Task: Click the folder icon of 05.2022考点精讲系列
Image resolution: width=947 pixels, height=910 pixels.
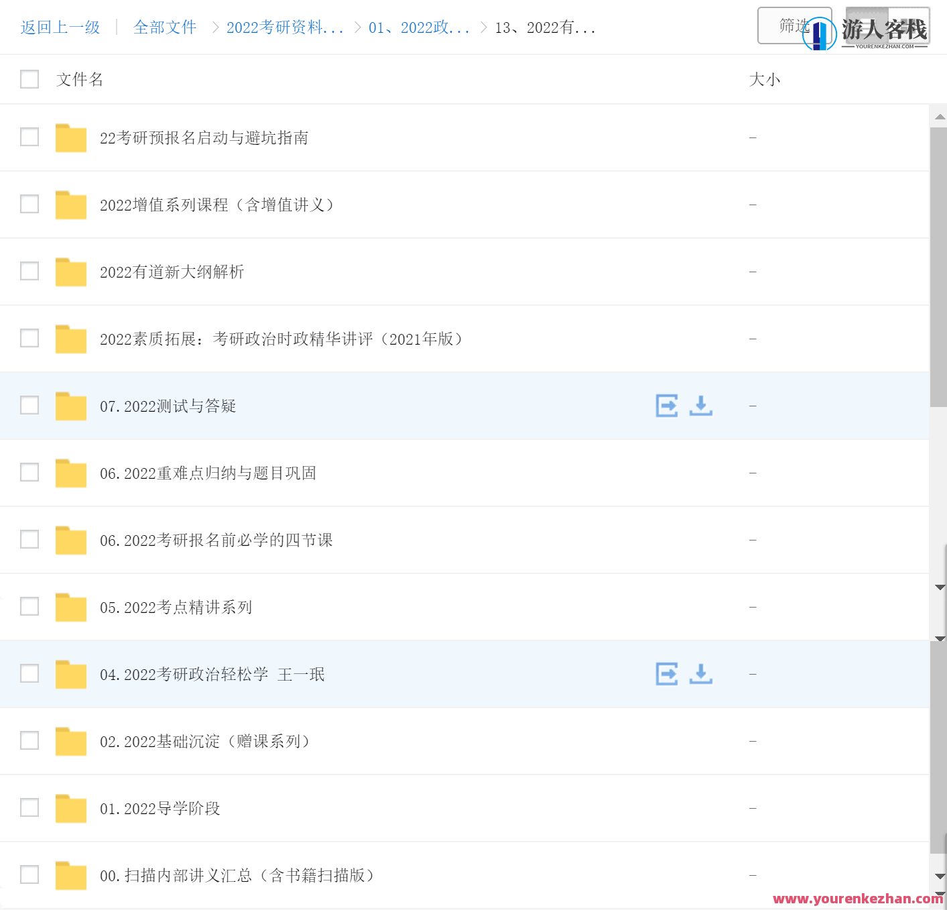Action: click(70, 607)
